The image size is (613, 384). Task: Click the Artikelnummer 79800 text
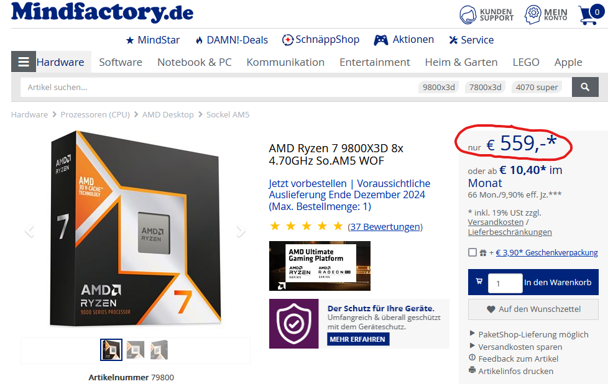[x=131, y=377]
